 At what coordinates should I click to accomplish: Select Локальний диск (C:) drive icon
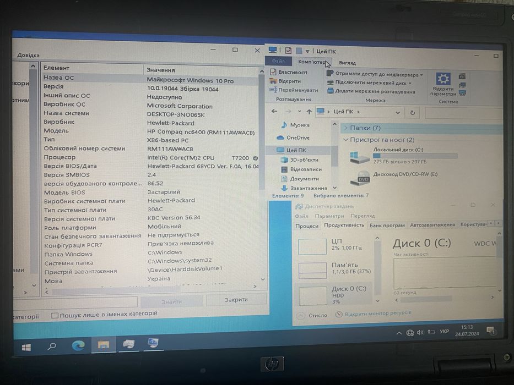click(359, 157)
